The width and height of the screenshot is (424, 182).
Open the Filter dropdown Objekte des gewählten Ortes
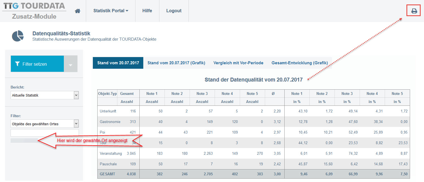(45, 124)
